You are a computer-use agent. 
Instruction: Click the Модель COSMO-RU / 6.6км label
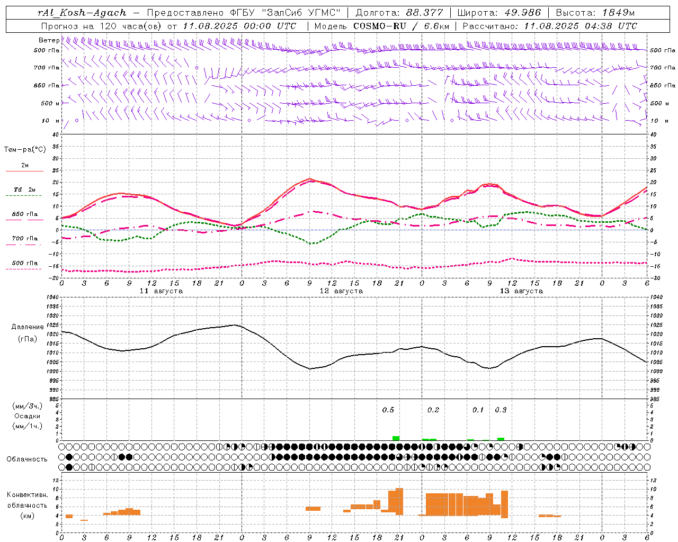tap(382, 26)
